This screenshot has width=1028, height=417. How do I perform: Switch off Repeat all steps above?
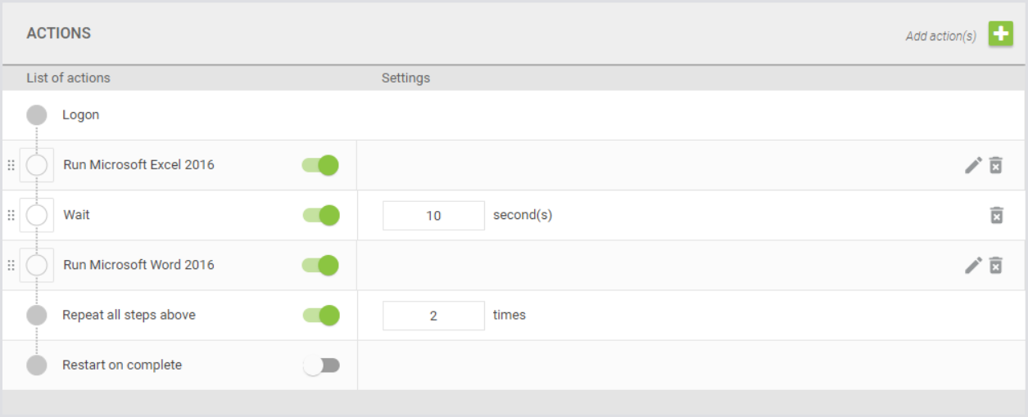(320, 315)
